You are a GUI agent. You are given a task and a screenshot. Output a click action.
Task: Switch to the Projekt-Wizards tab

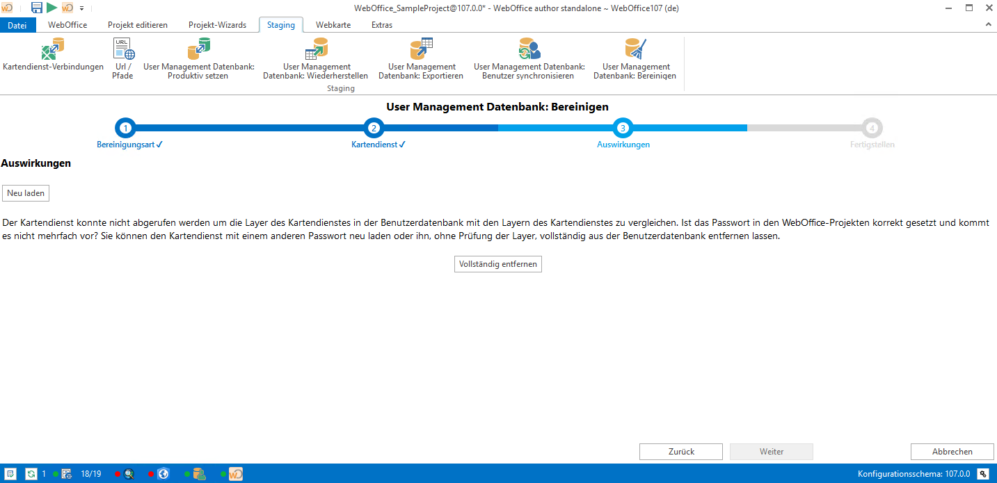[x=217, y=25]
